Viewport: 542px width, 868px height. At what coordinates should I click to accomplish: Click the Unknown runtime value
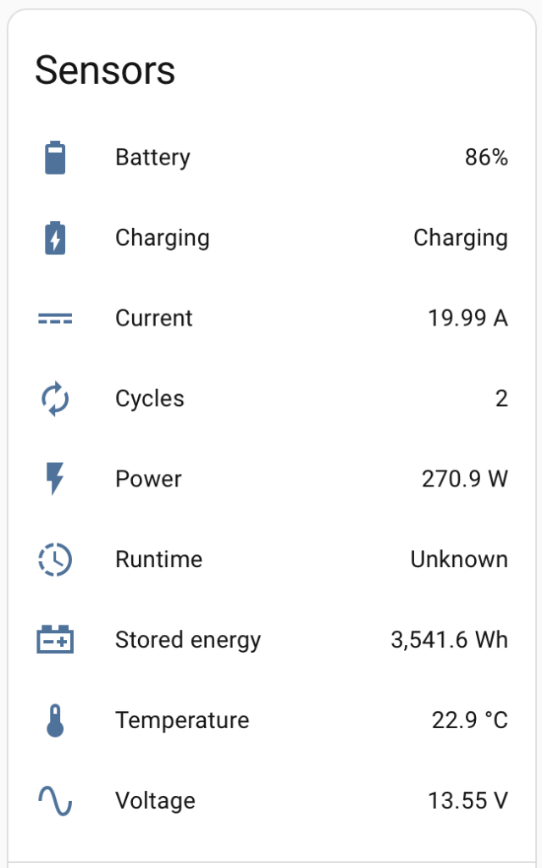pos(459,559)
